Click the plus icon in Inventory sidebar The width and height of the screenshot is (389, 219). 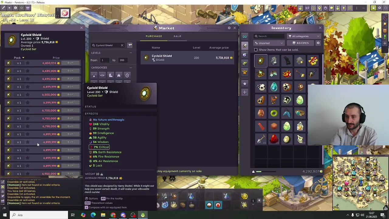[245, 92]
